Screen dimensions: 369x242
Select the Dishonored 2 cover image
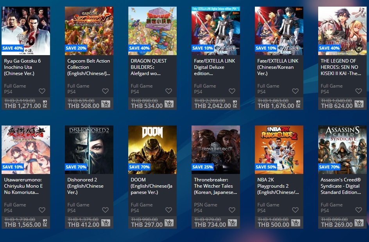pos(89,150)
